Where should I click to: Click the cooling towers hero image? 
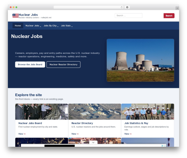click(x=140, y=60)
